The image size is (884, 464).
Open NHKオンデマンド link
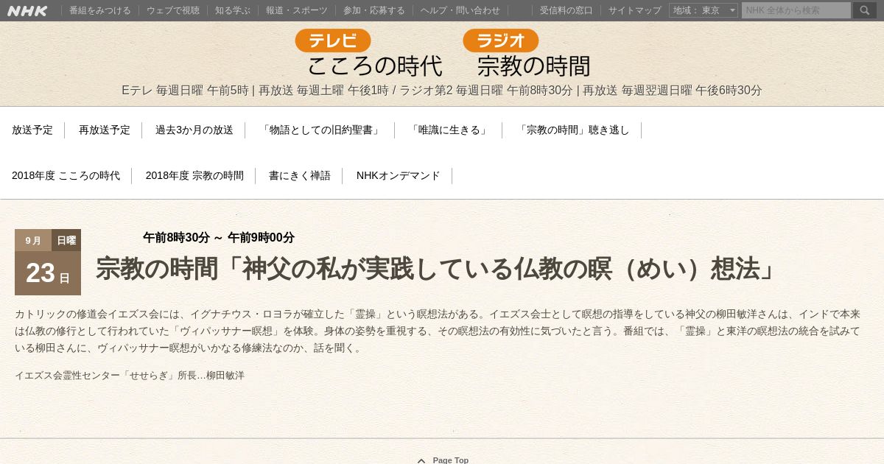pos(399,176)
